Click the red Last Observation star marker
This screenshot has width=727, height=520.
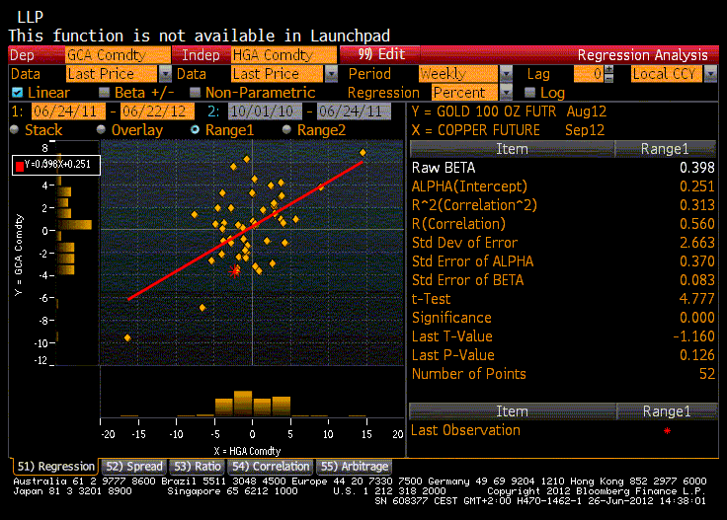[667, 431]
